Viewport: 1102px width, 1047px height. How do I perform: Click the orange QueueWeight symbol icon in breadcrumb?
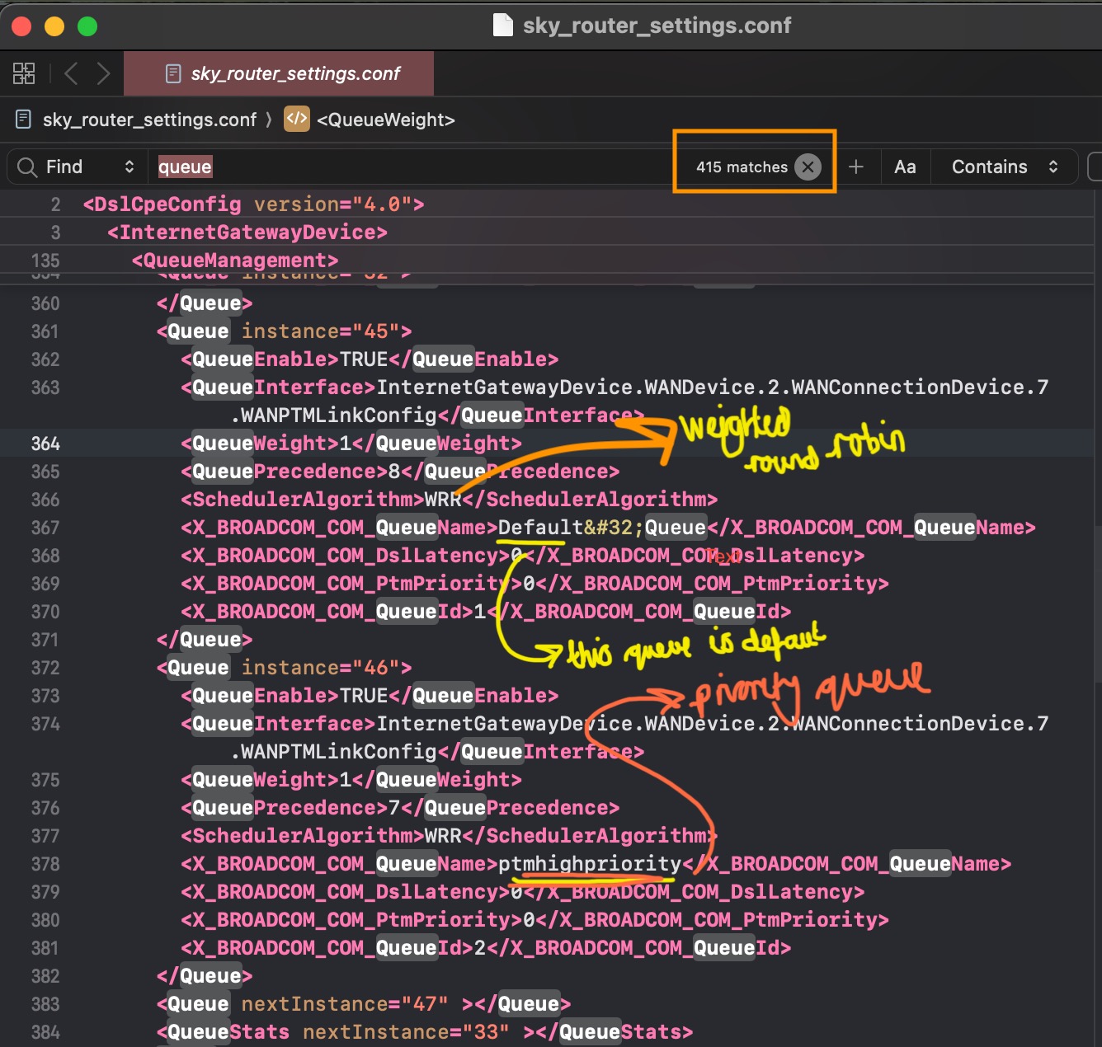[296, 120]
